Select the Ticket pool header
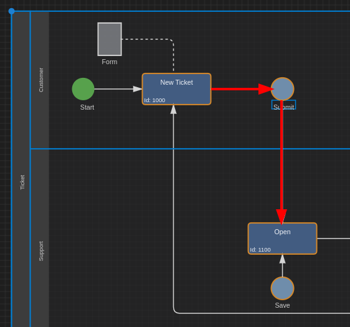 click(21, 169)
